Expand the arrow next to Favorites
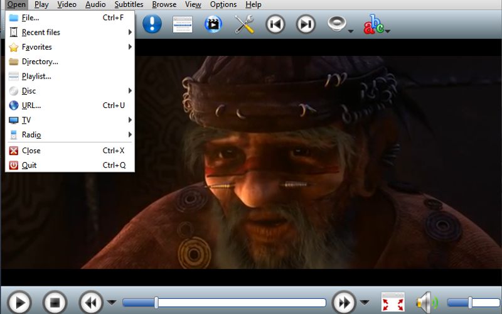Viewport: 502px width, 314px height. click(x=130, y=46)
